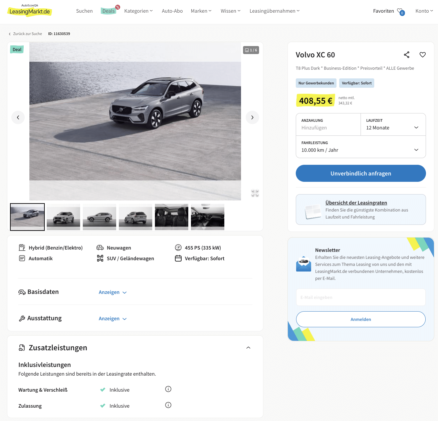
Task: Click the Zusatzleistungen document icon
Action: (x=22, y=348)
